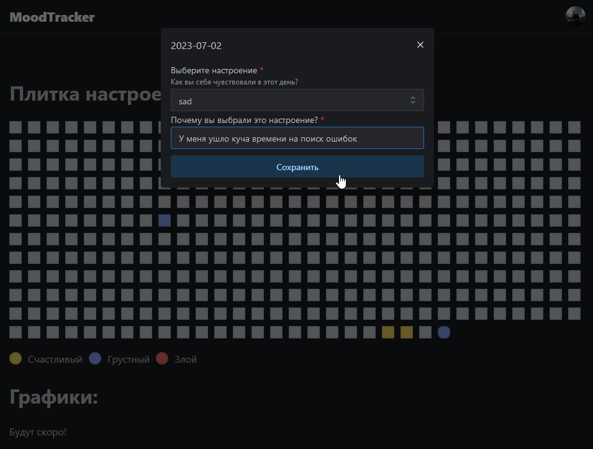This screenshot has height=449, width=593.
Task: Click the Как вы себя чувствовали hint text
Action: pyautogui.click(x=234, y=82)
